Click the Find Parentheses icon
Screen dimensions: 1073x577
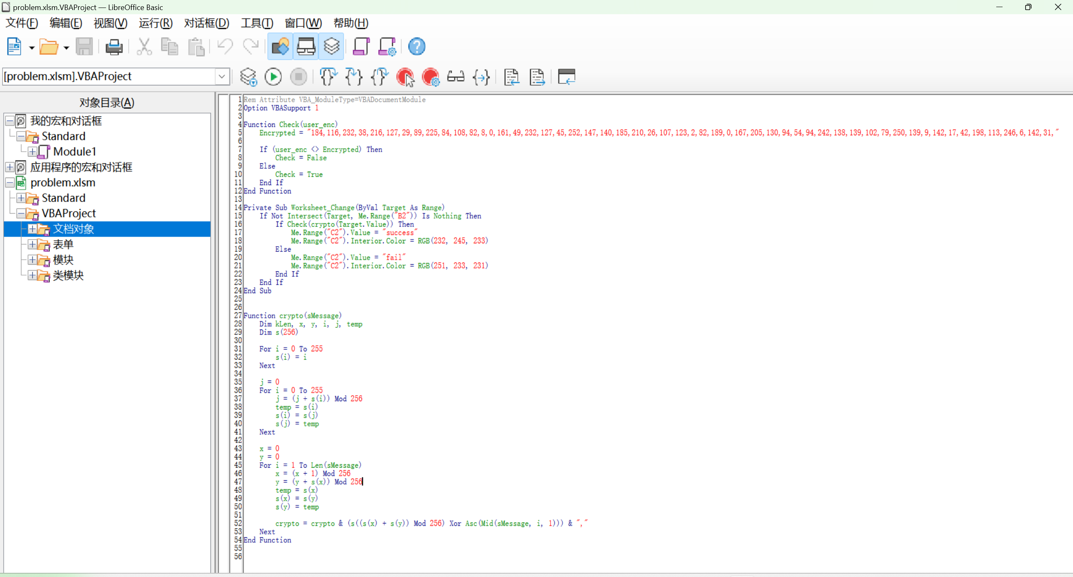click(x=481, y=77)
